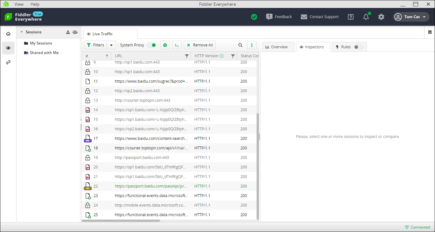Click the Contact Support link
Viewport: 435px width, 232px height.
320,17
